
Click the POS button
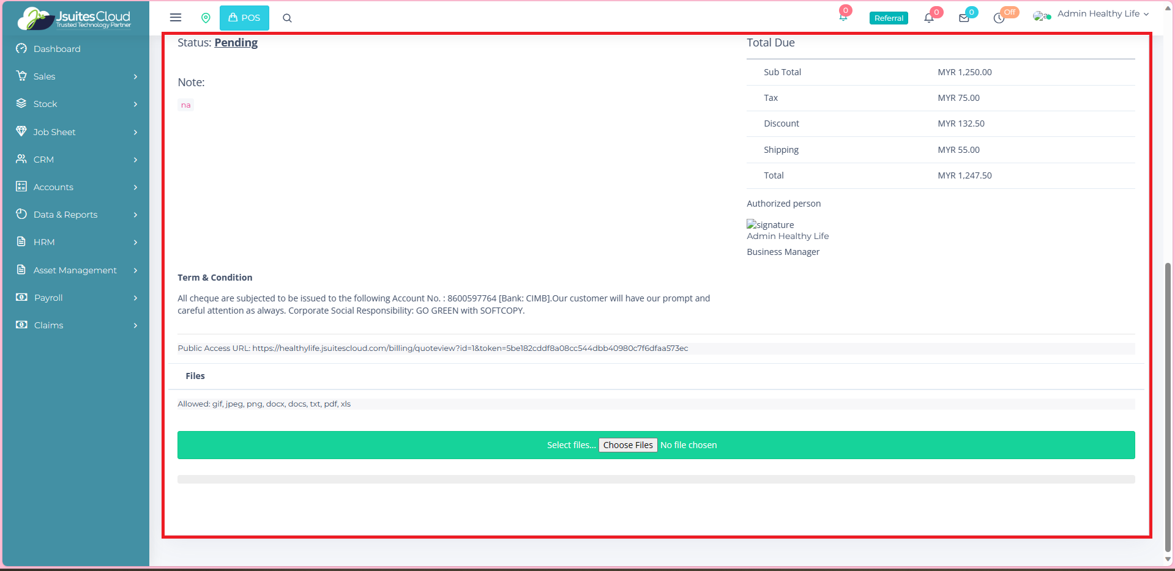244,18
